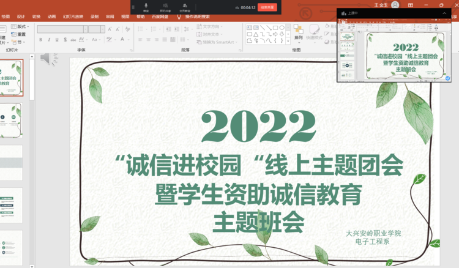Align text to the right
Screen dimensions: 459x268
(x=157, y=40)
